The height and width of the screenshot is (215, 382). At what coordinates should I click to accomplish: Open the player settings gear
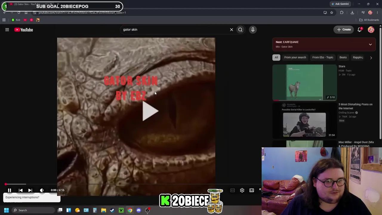[242, 190]
